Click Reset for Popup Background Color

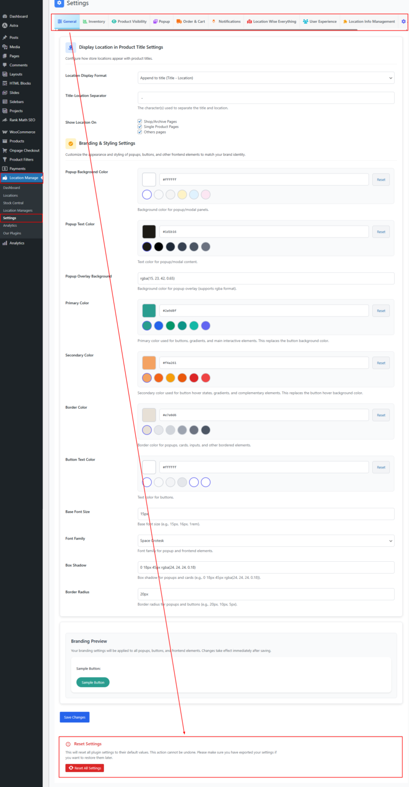click(x=381, y=180)
